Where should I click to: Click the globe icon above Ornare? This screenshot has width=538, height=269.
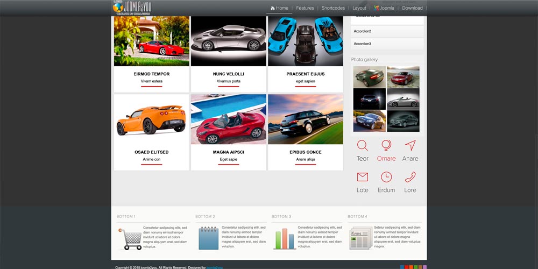click(386, 145)
